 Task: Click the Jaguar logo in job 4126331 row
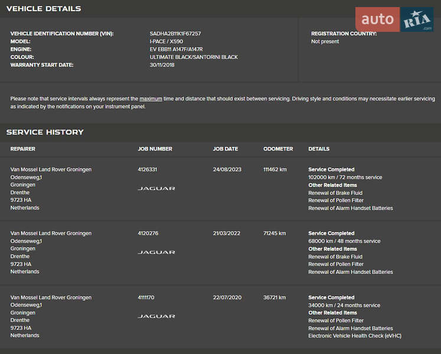pyautogui.click(x=156, y=189)
